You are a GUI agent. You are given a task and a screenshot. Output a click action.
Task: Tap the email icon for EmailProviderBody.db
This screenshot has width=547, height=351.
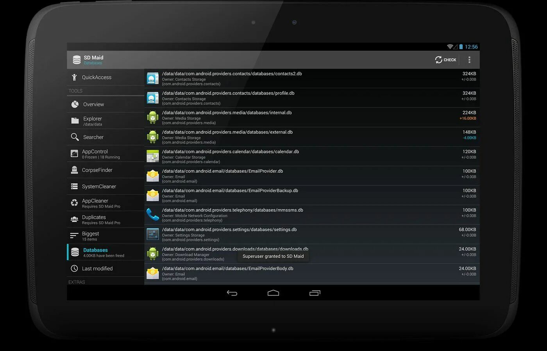coord(153,273)
